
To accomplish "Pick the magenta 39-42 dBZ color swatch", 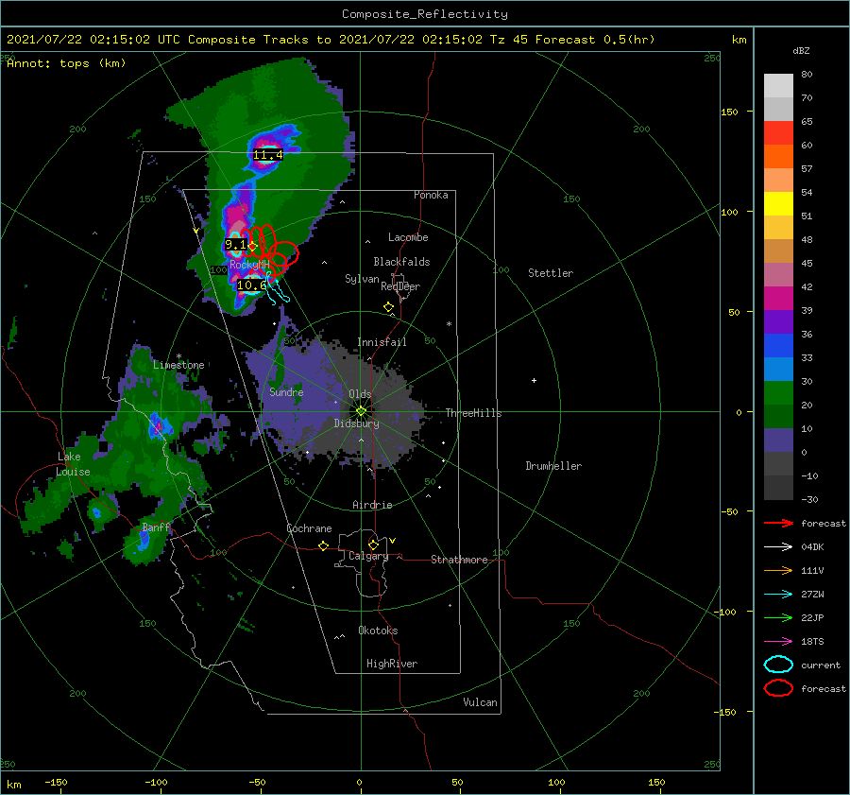I will [x=778, y=299].
